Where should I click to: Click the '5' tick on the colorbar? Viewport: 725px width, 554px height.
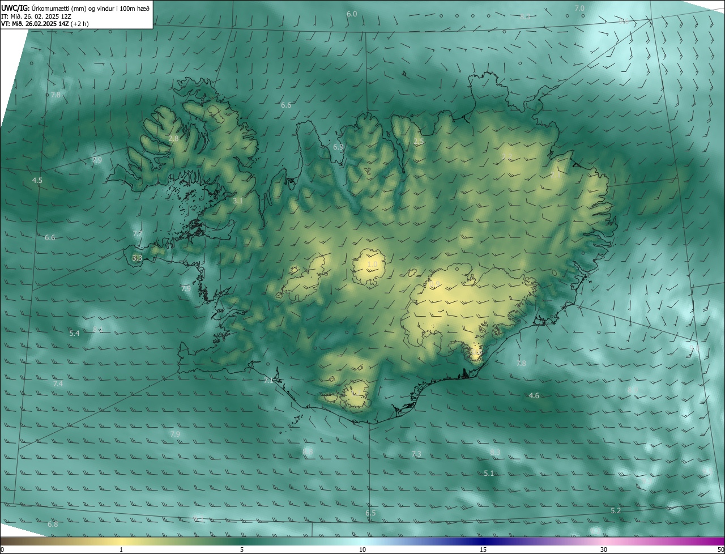click(x=242, y=549)
